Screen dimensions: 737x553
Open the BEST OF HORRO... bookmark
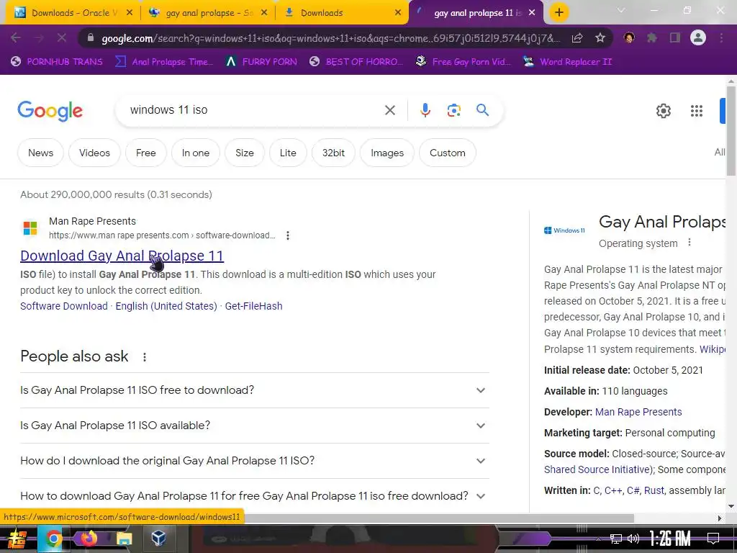tap(356, 62)
